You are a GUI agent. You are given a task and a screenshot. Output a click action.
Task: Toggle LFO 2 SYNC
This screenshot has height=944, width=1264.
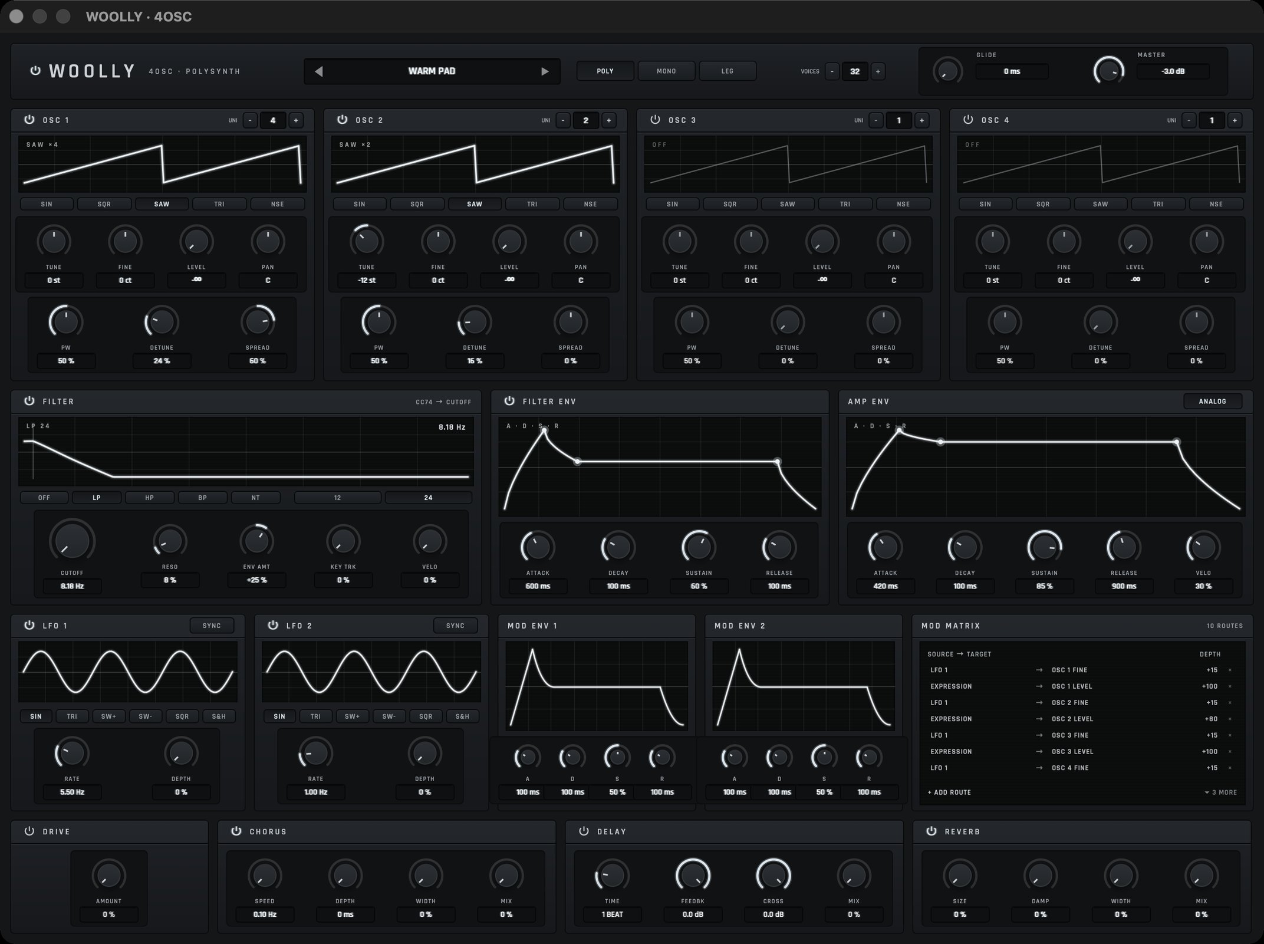[x=455, y=626]
